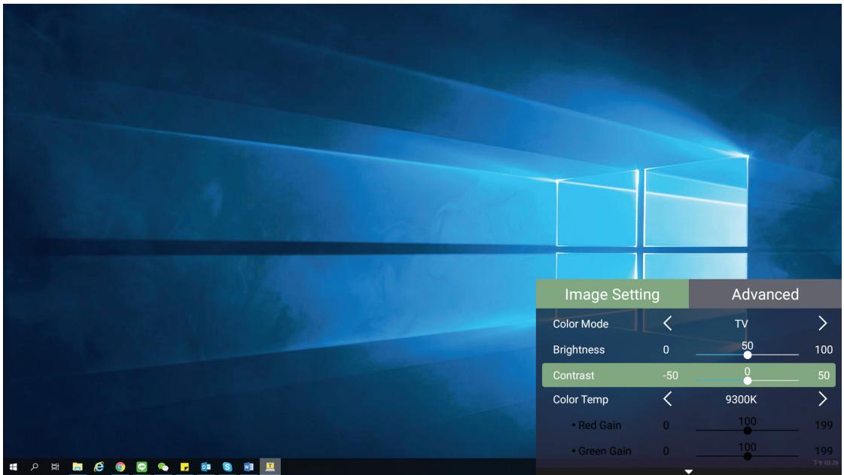Click the 9300K color temp value

741,400
